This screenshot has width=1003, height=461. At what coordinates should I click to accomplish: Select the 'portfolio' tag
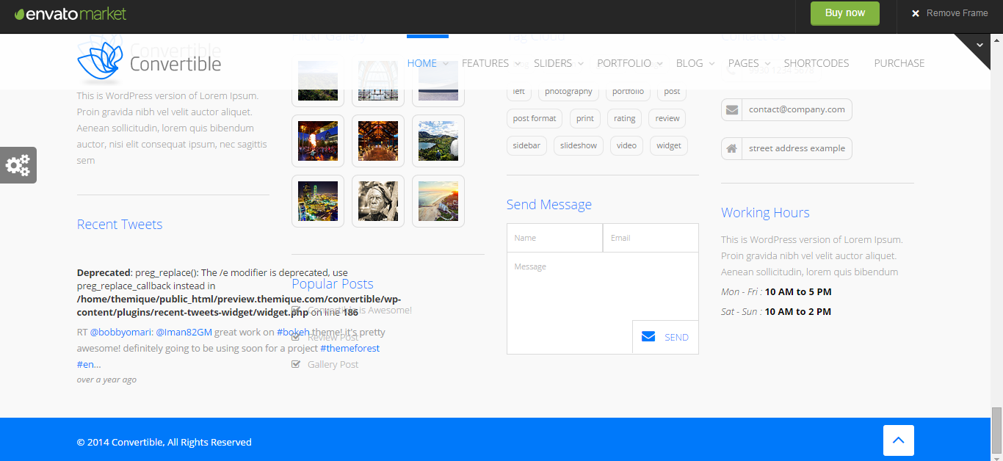(x=628, y=91)
